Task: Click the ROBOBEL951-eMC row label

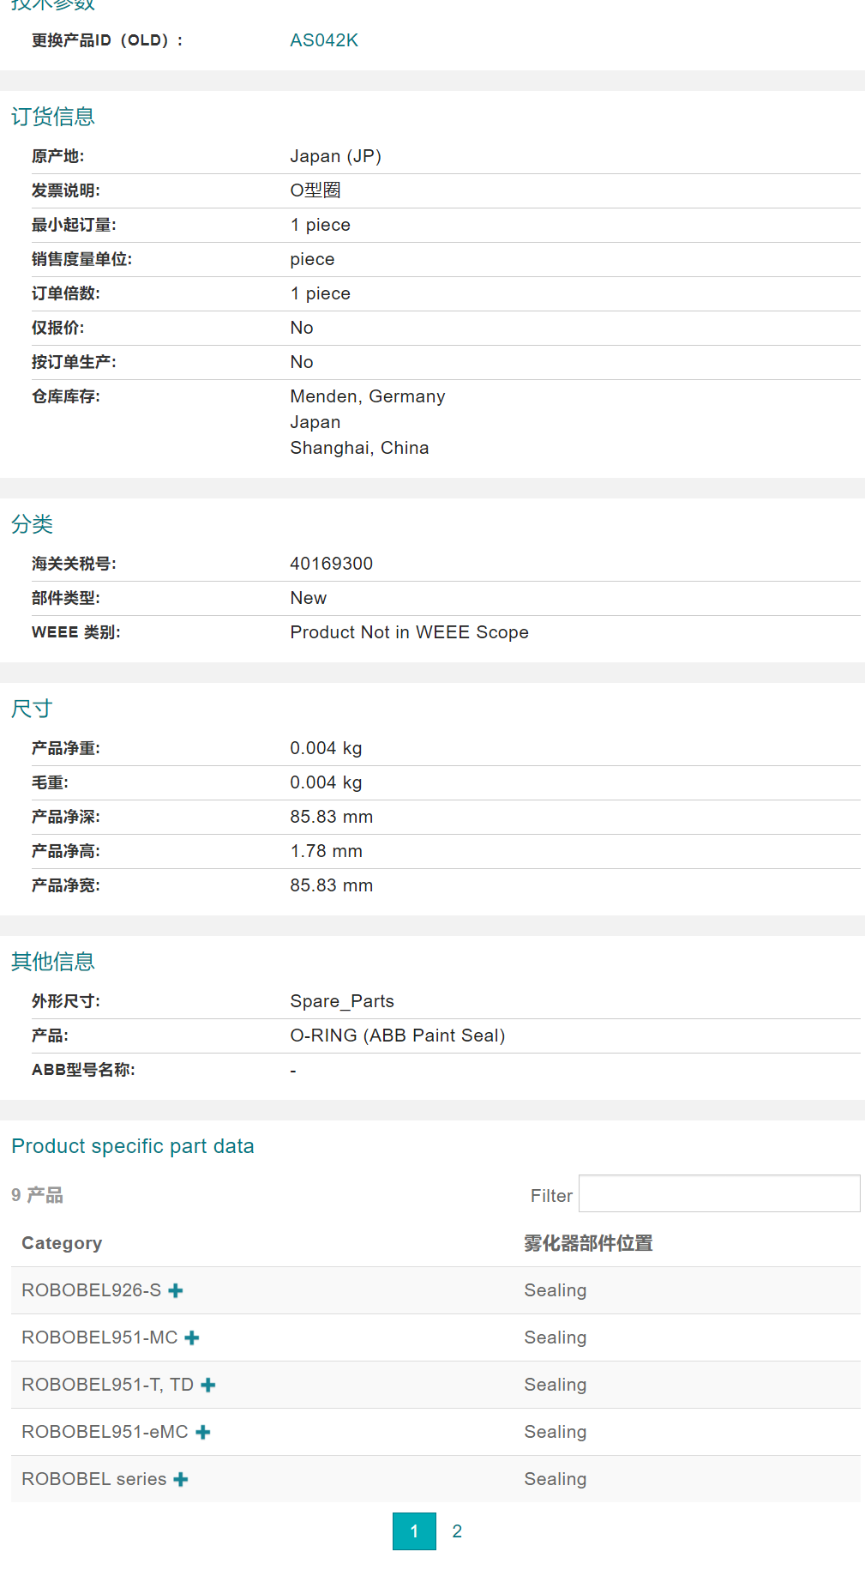Action: coord(105,1432)
